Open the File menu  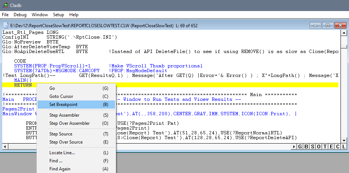point(5,15)
